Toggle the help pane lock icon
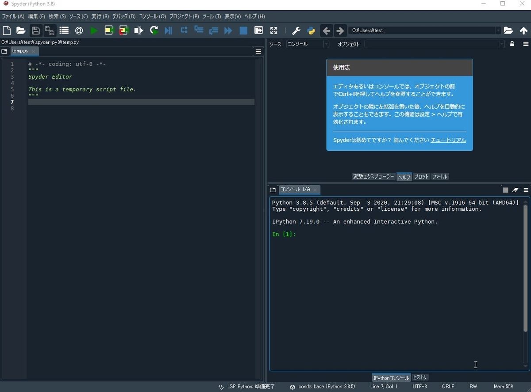Screen dimensions: 531x392 tap(512, 44)
